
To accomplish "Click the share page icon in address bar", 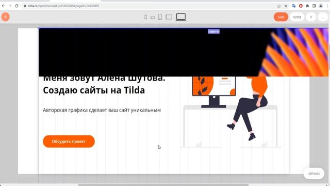I will (279, 6).
